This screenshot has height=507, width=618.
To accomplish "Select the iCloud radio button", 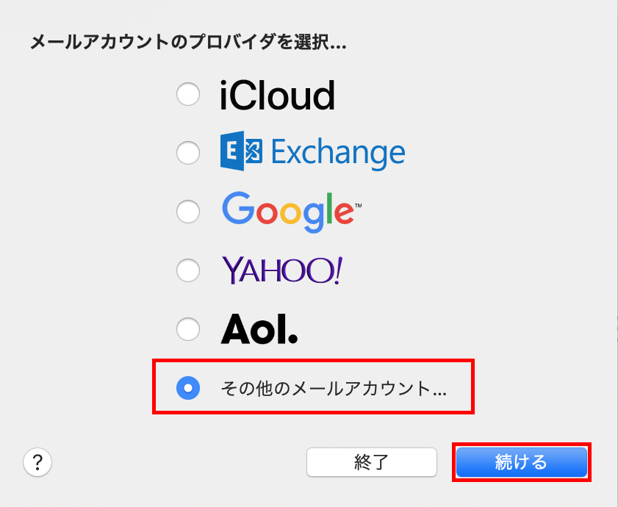I will pyautogui.click(x=188, y=94).
